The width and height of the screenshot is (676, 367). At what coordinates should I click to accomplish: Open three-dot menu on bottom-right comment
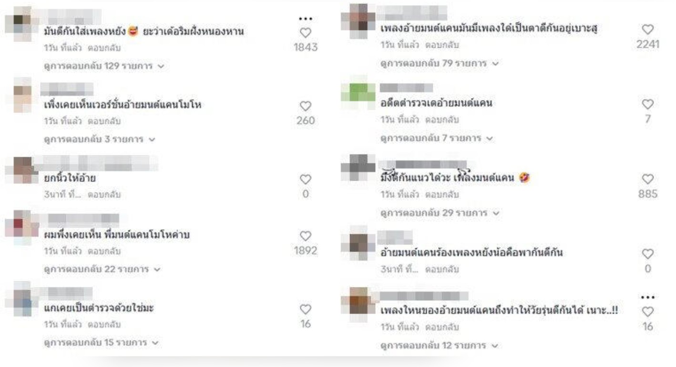647,297
